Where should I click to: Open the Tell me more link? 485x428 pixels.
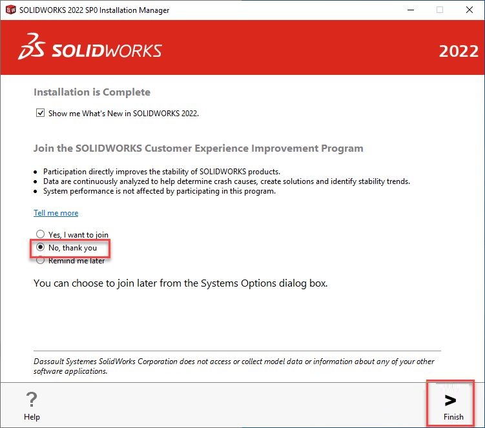(56, 213)
